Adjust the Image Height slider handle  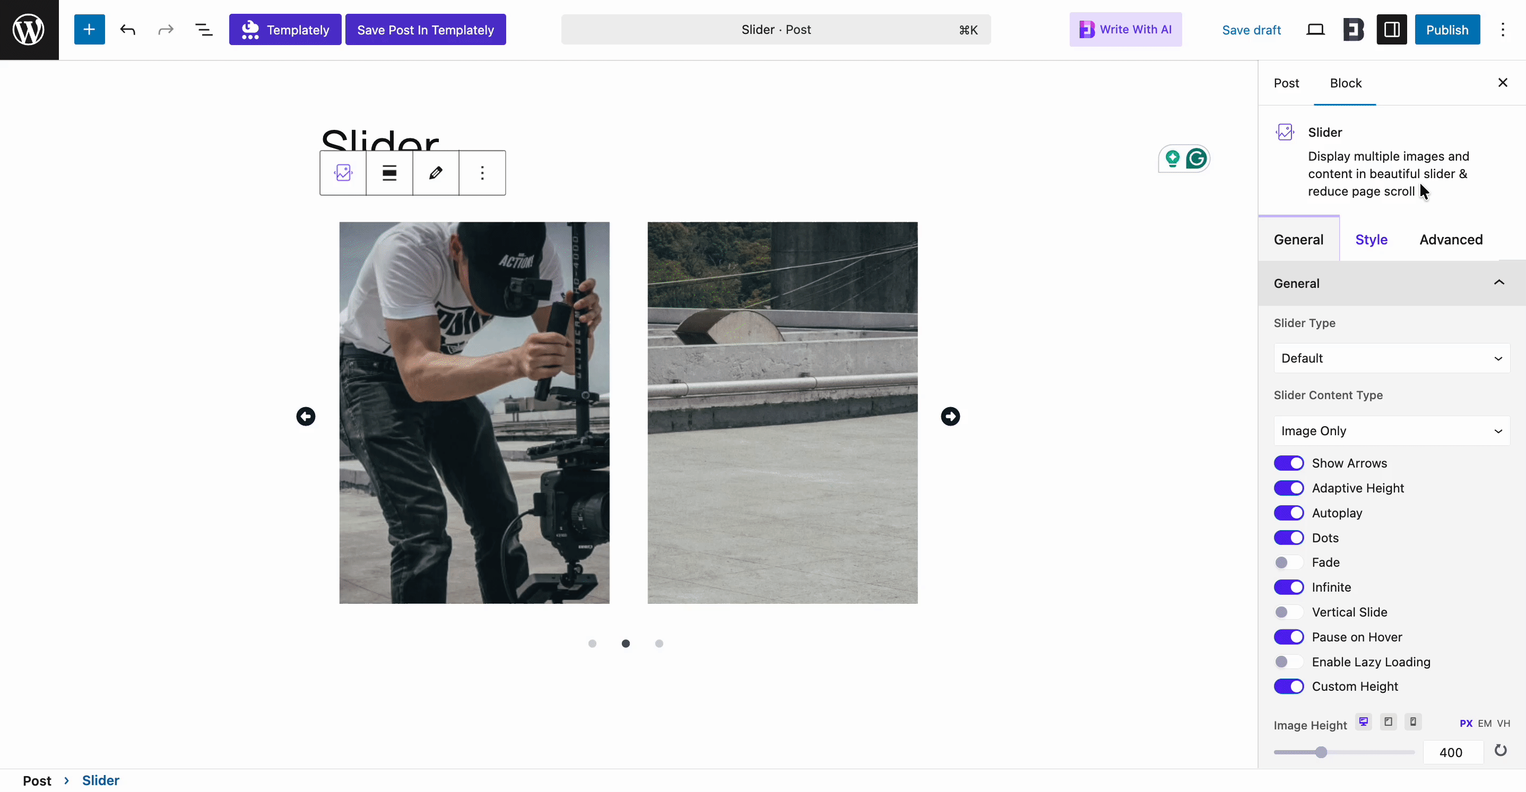point(1321,752)
